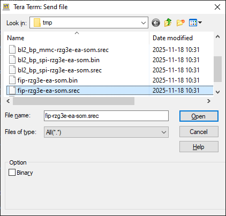
Task: Select file fip-rzg3e-ea-som.srec
Action: [49, 91]
